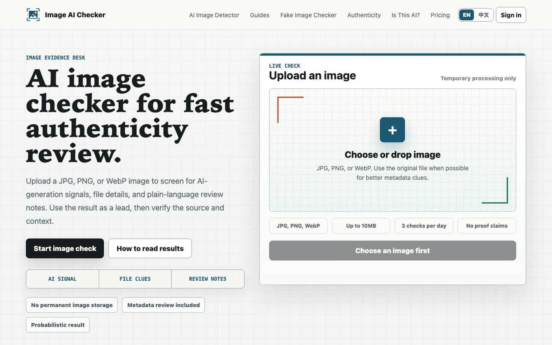Switch language to 中文

tap(484, 15)
